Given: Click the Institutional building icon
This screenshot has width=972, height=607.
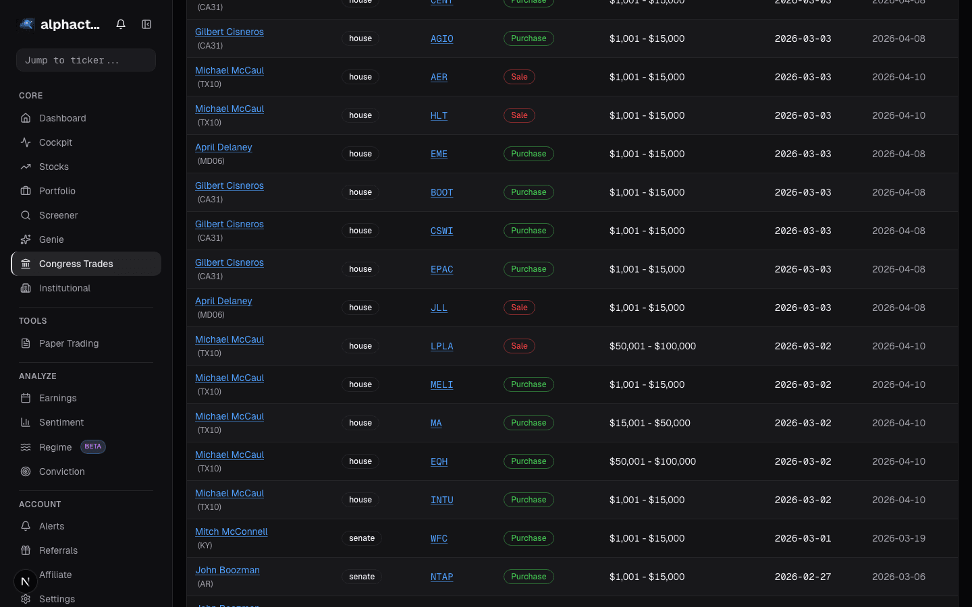Looking at the screenshot, I should tap(26, 288).
